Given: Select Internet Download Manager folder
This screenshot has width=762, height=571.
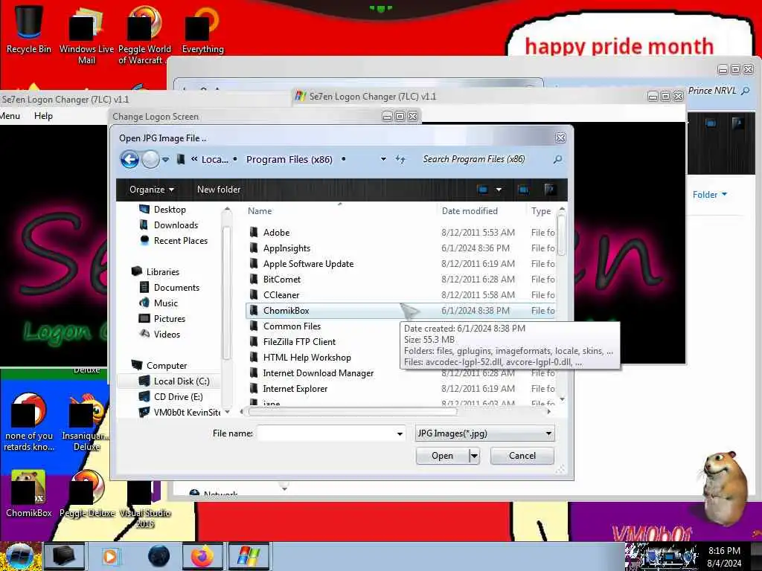Looking at the screenshot, I should [x=318, y=373].
